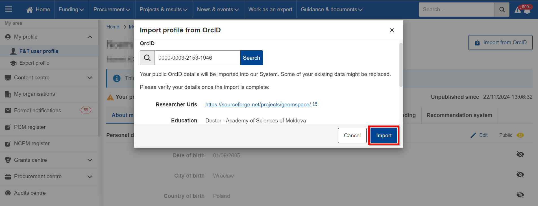Click the Formal notifications envelope icon
The width and height of the screenshot is (538, 206).
coord(8,111)
